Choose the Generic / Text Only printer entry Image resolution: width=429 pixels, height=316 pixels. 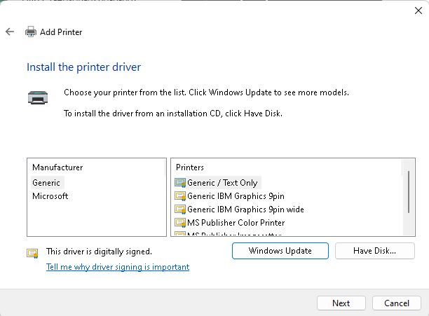pos(222,183)
